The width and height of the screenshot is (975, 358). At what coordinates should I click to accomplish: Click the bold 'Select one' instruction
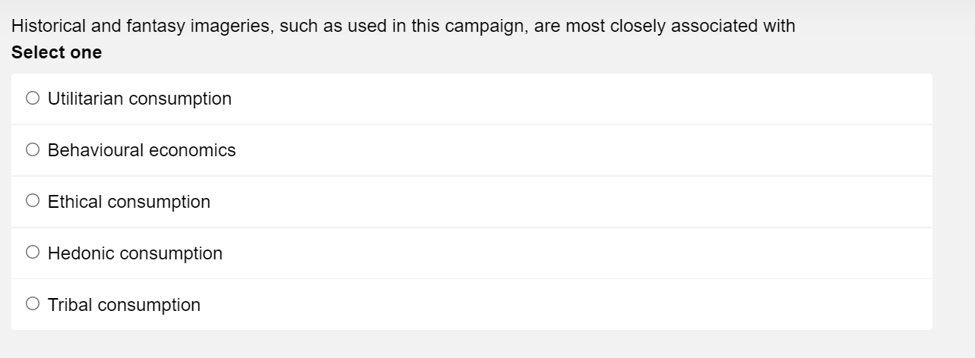[x=57, y=52]
